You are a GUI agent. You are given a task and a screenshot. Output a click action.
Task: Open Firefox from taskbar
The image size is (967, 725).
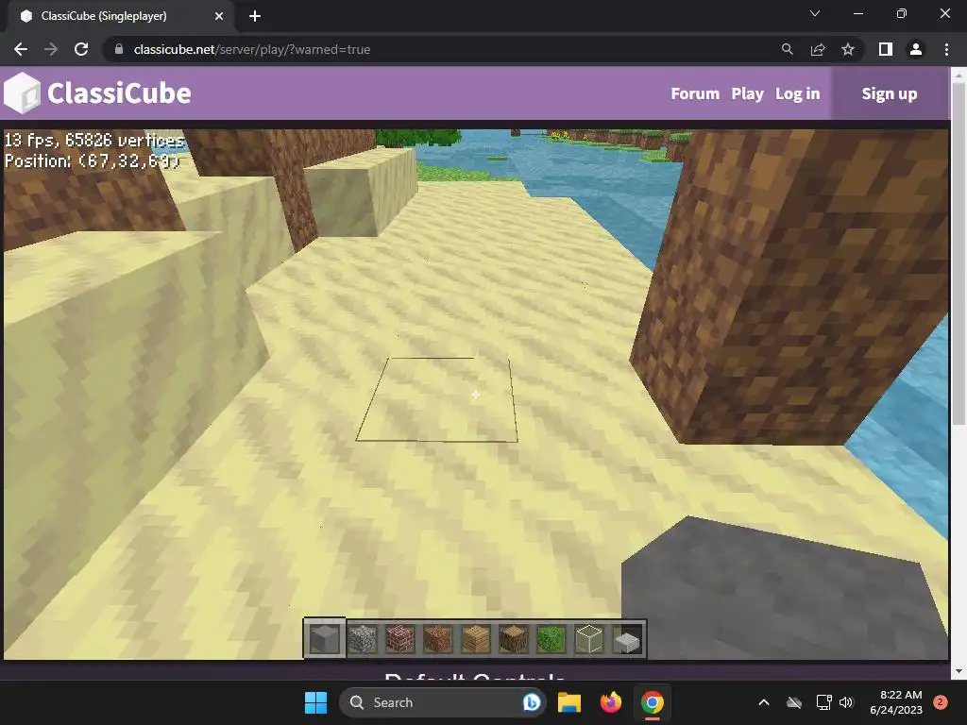pyautogui.click(x=611, y=702)
